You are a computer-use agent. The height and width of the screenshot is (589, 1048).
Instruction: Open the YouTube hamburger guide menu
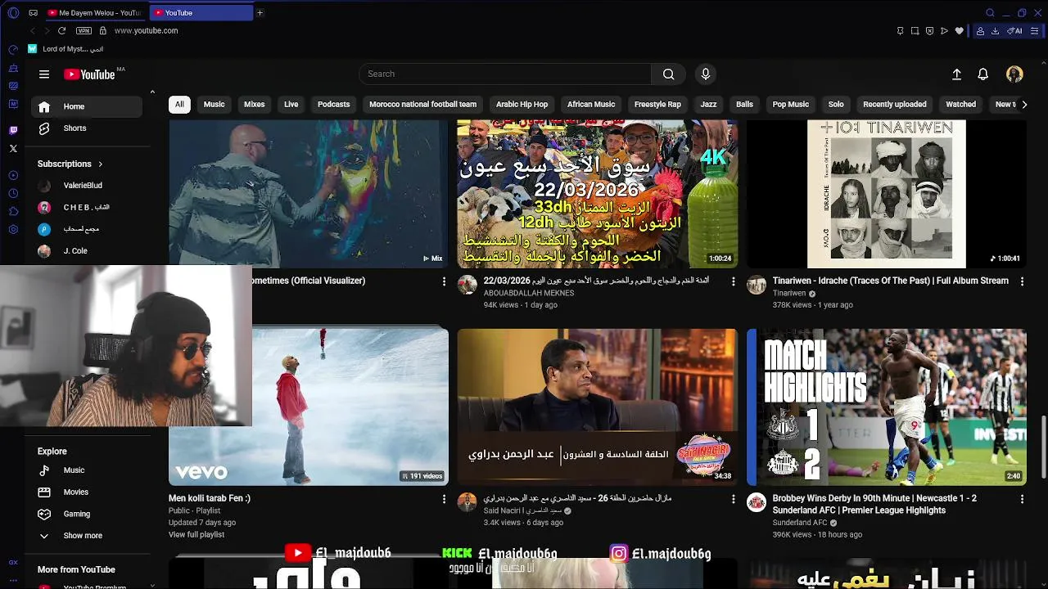click(x=44, y=74)
